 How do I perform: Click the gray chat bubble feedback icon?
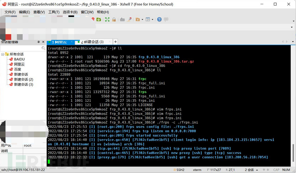tap(166, 19)
